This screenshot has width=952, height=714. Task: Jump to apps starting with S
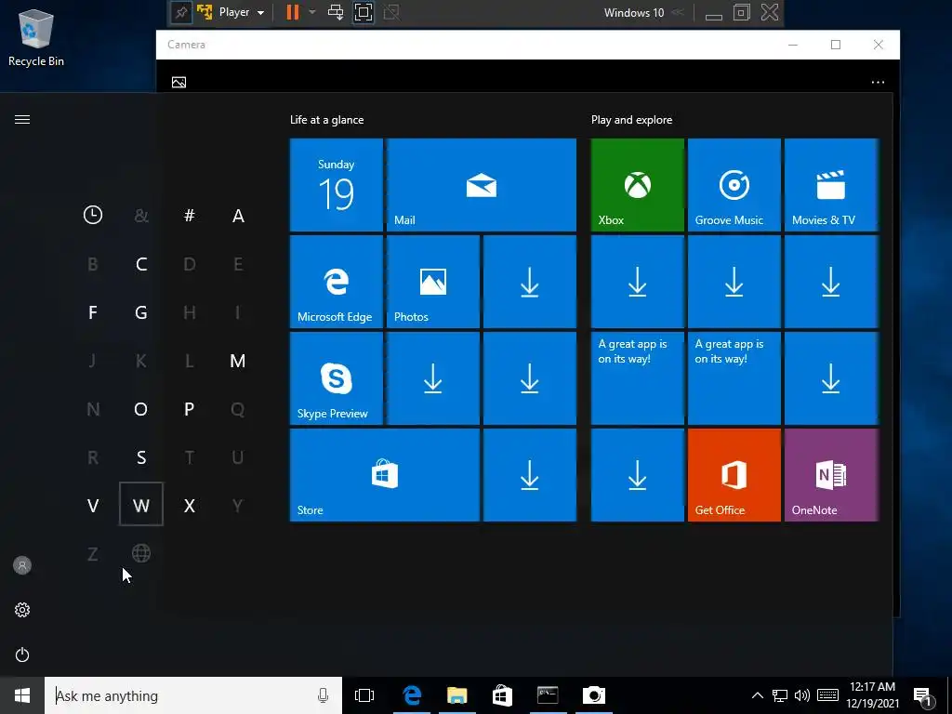click(x=141, y=456)
